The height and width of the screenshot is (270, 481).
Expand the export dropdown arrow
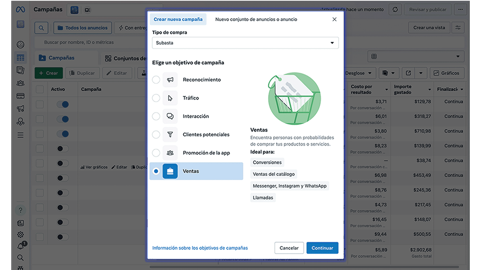point(421,73)
